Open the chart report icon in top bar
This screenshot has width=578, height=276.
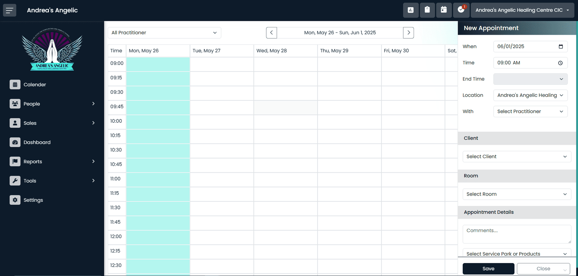(411, 10)
